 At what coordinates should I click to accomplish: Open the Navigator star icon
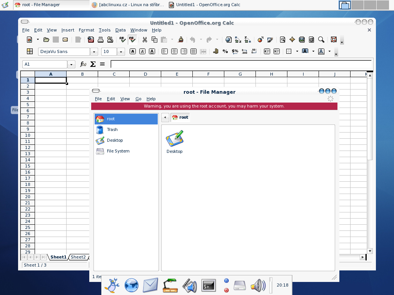click(292, 40)
